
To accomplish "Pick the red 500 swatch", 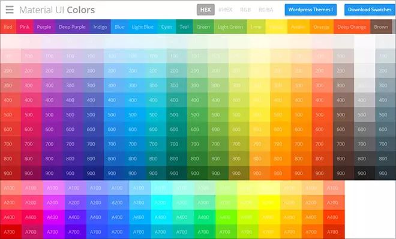I will click(x=10, y=115).
